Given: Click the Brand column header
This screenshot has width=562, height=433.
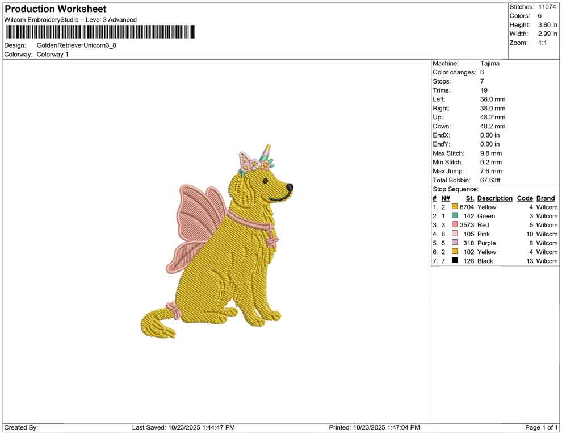Looking at the screenshot, I should tap(546, 198).
